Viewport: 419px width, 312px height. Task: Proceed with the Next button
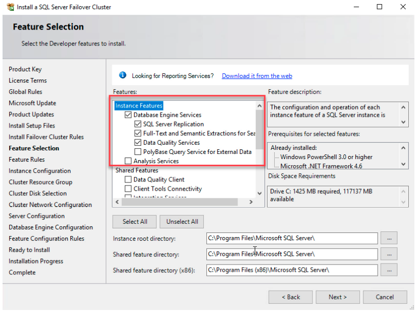(x=338, y=297)
